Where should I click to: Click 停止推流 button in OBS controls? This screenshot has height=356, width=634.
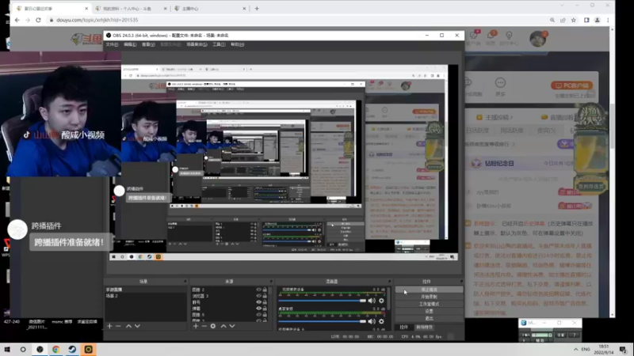coord(429,290)
